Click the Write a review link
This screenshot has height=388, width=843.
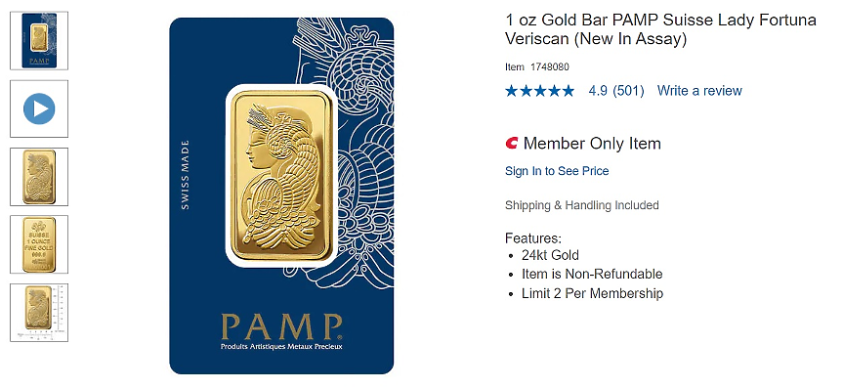[x=699, y=91]
